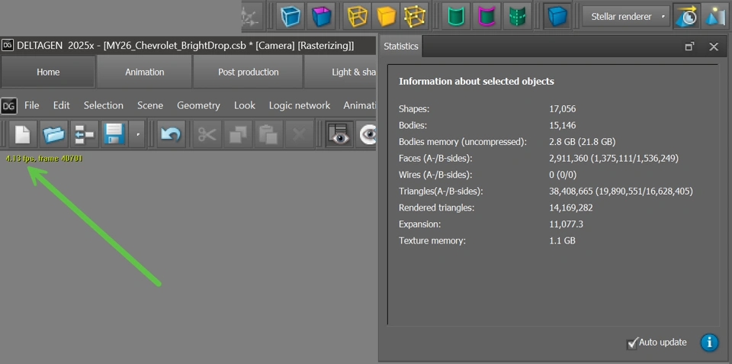This screenshot has width=732, height=364.
Task: Click the blue cube with magenta top icon
Action: pyautogui.click(x=320, y=15)
